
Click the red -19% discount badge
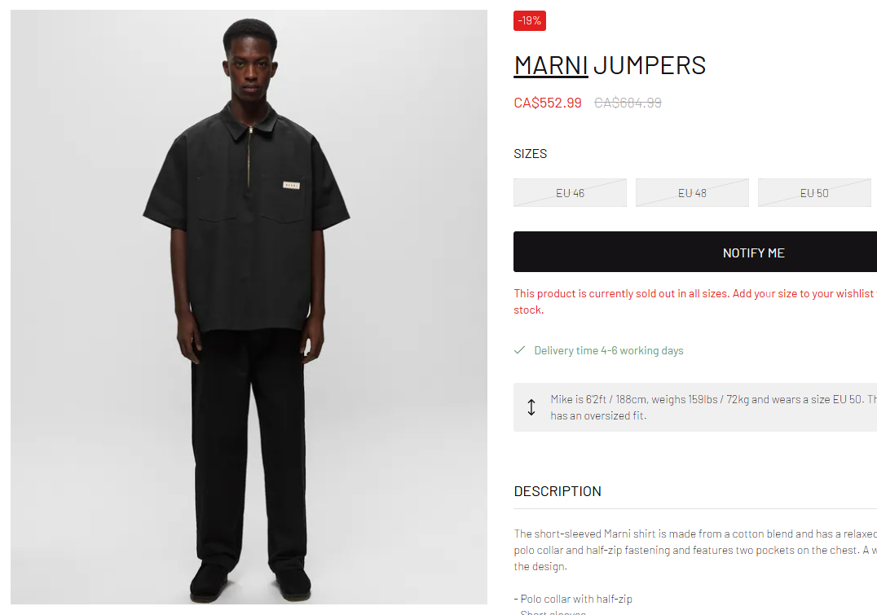coord(530,20)
